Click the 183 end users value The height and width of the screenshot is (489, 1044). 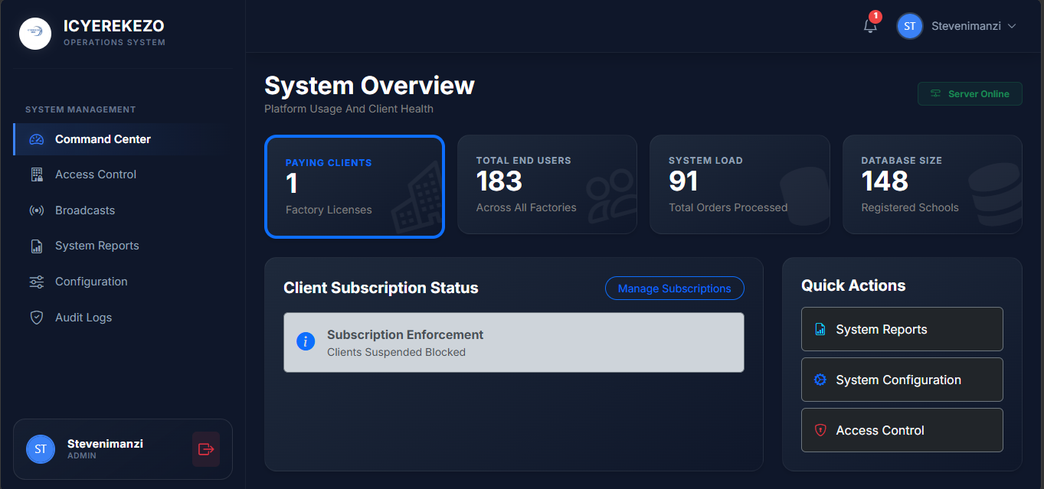499,181
